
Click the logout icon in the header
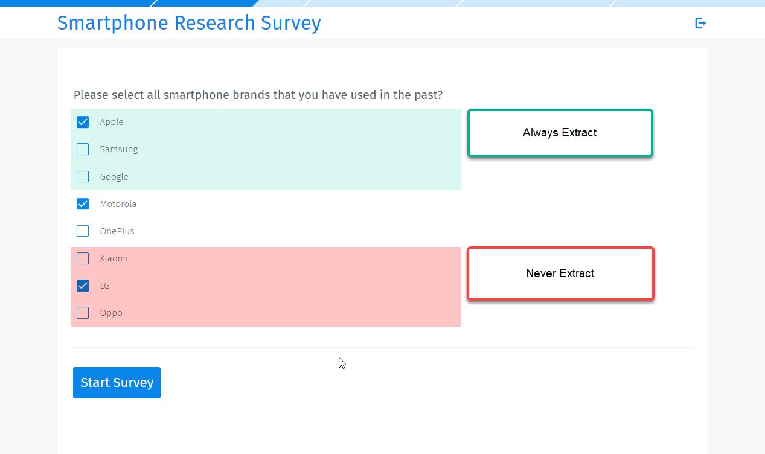[x=700, y=22]
